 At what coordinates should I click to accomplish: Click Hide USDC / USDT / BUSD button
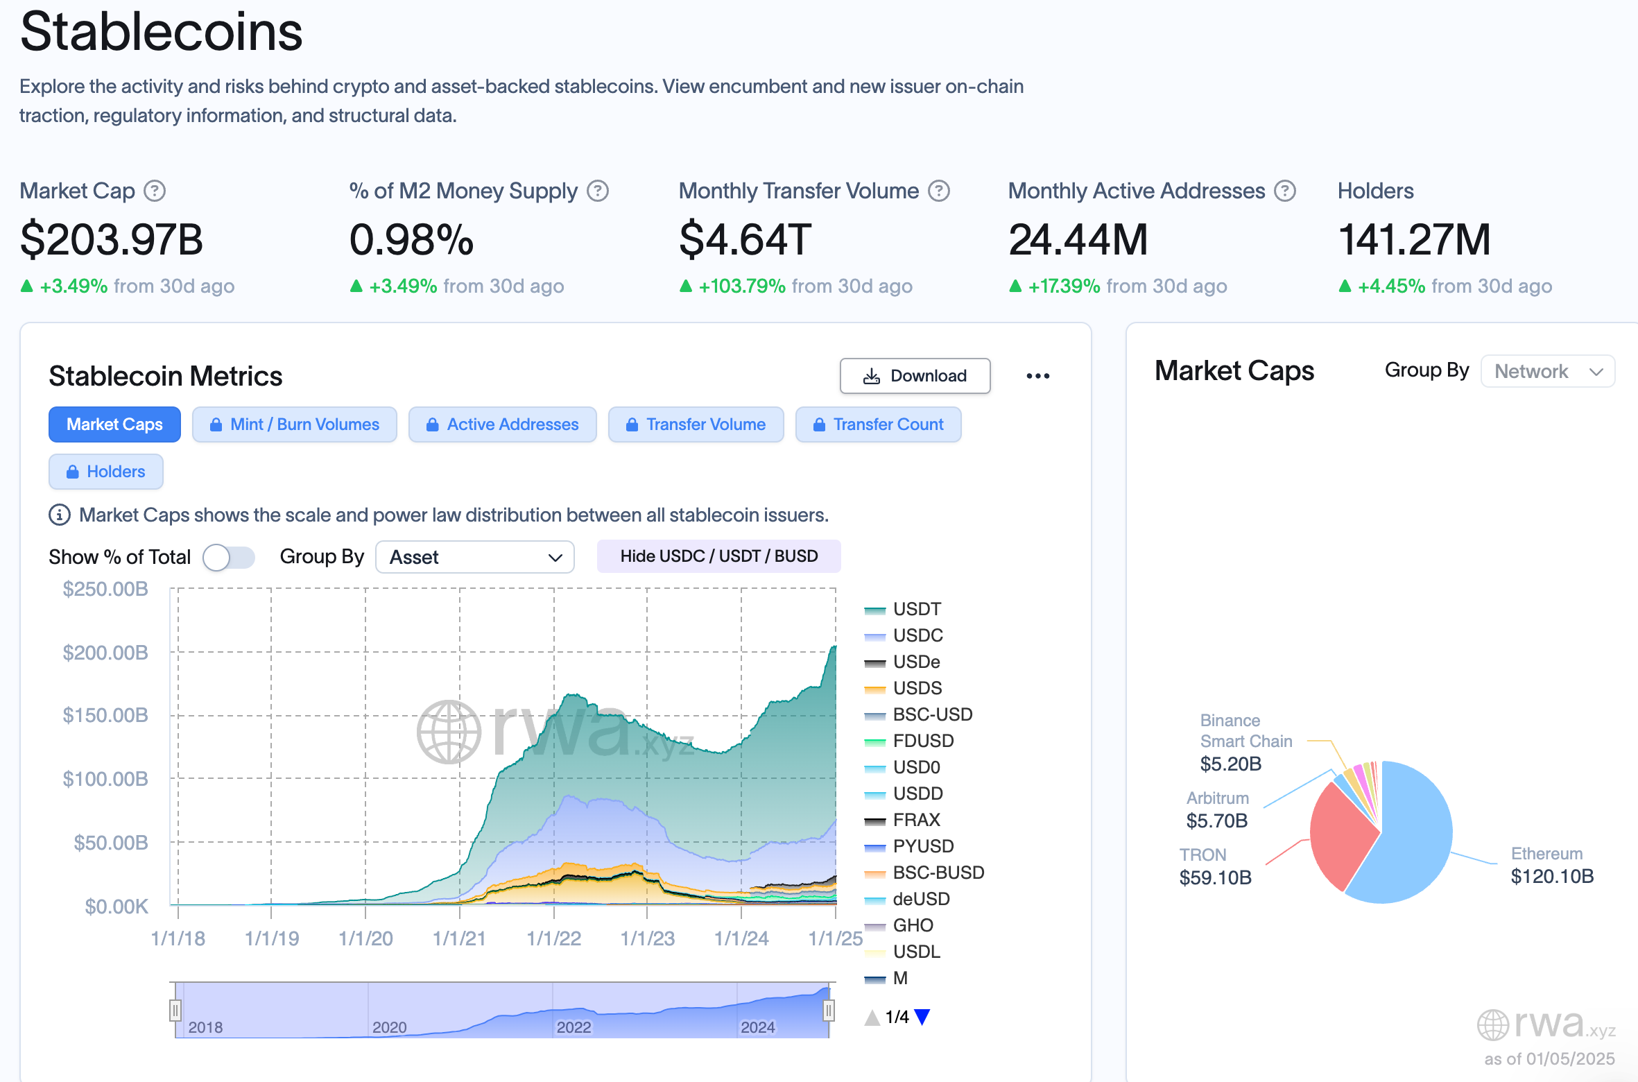click(718, 556)
